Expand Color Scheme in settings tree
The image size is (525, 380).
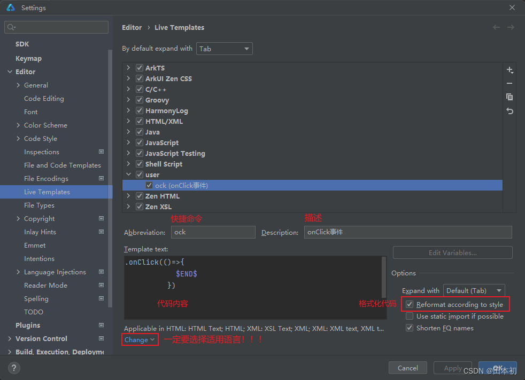point(18,125)
